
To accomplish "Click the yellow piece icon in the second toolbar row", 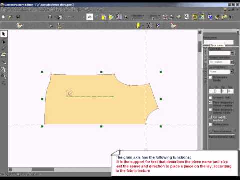I will click(x=138, y=25).
